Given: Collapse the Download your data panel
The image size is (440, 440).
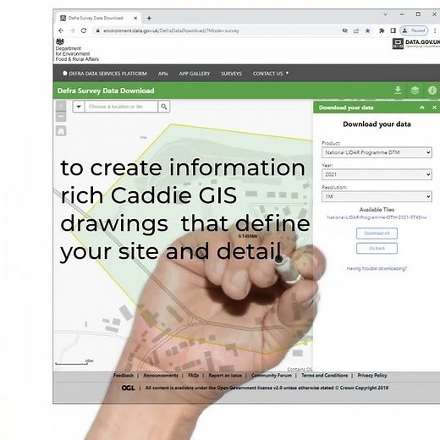Looking at the screenshot, I should (422, 107).
